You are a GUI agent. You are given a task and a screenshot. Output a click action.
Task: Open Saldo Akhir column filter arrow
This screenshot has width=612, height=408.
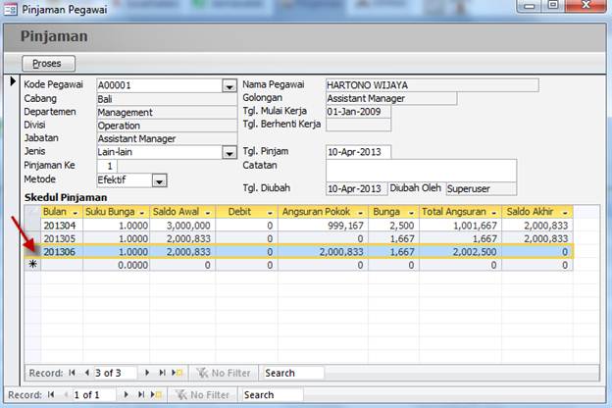click(565, 213)
